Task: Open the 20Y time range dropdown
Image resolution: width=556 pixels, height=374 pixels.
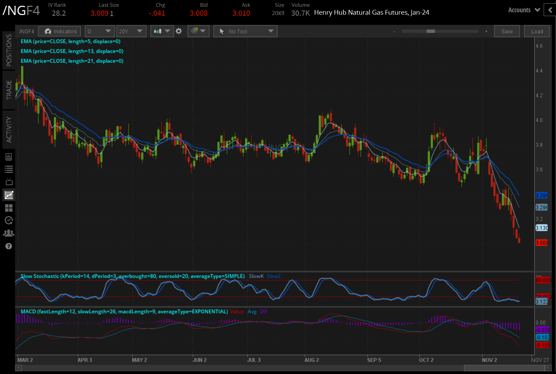Action: pyautogui.click(x=131, y=31)
